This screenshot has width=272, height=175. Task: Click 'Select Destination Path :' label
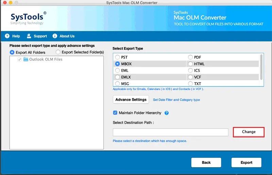pyautogui.click(x=133, y=123)
